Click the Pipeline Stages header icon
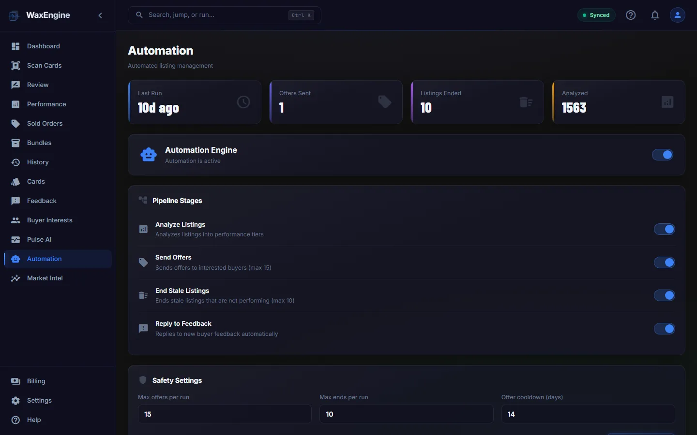697x435 pixels. pyautogui.click(x=143, y=200)
